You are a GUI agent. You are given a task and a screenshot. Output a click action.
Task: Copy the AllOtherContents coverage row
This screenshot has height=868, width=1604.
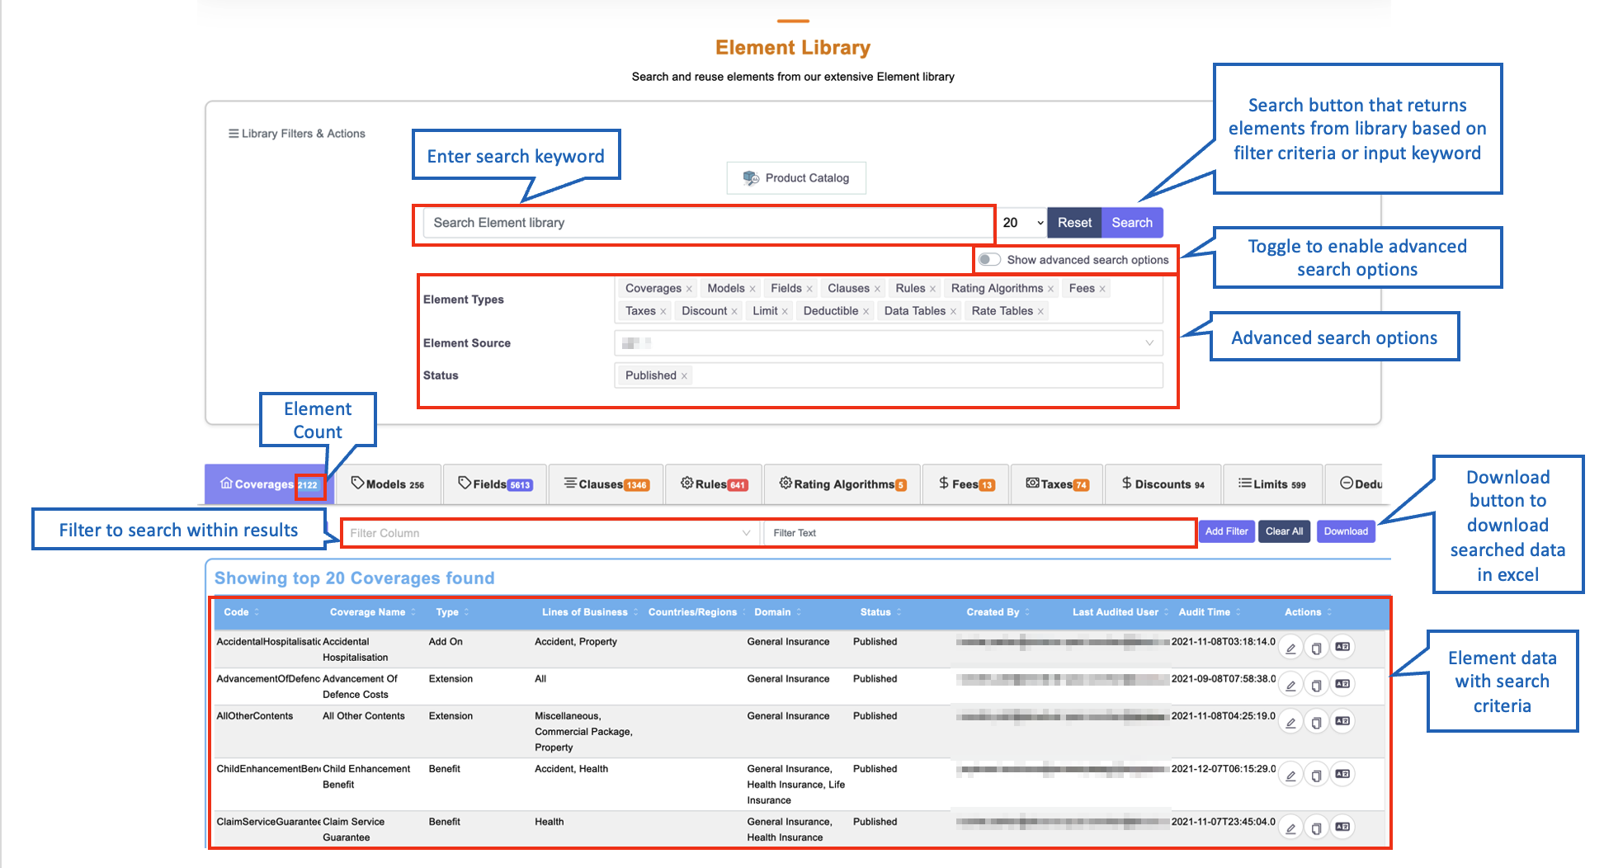click(x=1317, y=722)
